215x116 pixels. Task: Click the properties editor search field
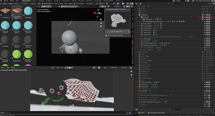(x=175, y=109)
